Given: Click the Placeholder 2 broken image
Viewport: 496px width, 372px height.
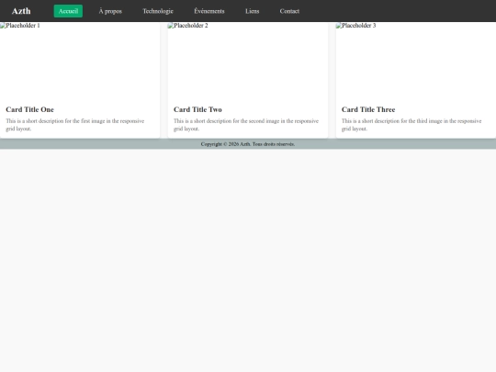Looking at the screenshot, I should 248,62.
